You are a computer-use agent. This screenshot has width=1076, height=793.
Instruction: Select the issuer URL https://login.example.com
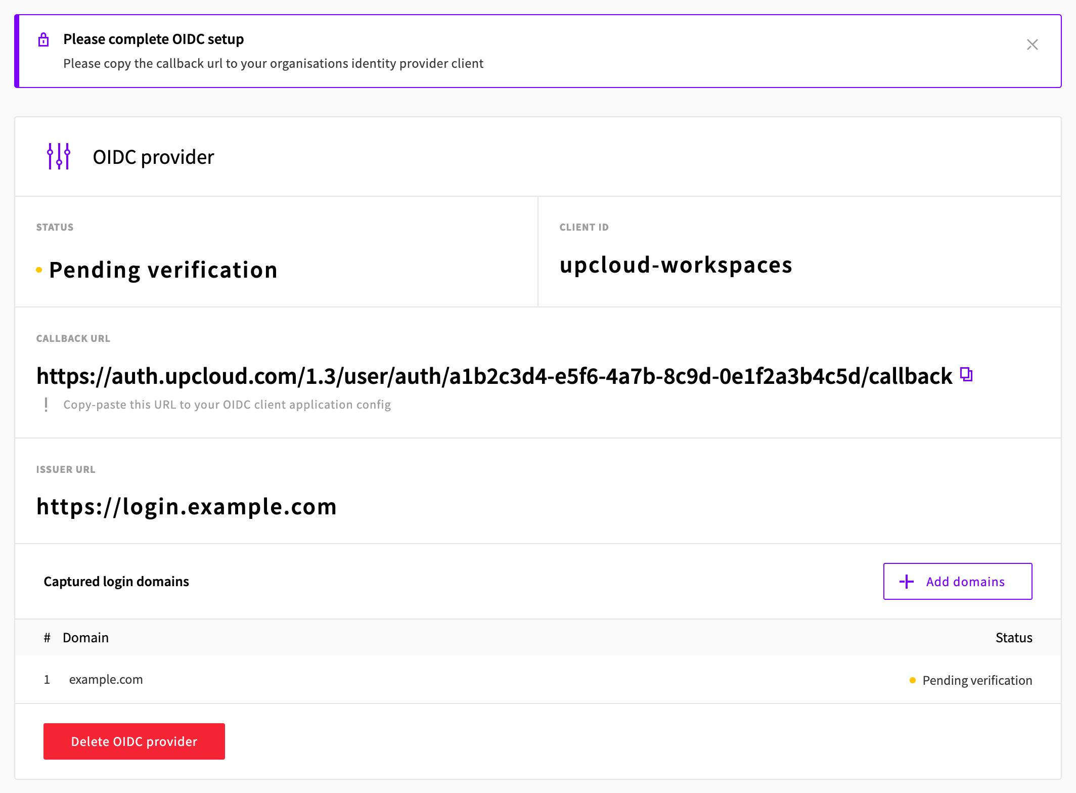coord(187,507)
